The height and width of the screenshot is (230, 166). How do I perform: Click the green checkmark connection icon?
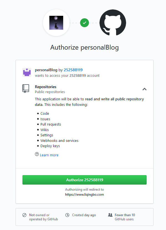(85, 23)
